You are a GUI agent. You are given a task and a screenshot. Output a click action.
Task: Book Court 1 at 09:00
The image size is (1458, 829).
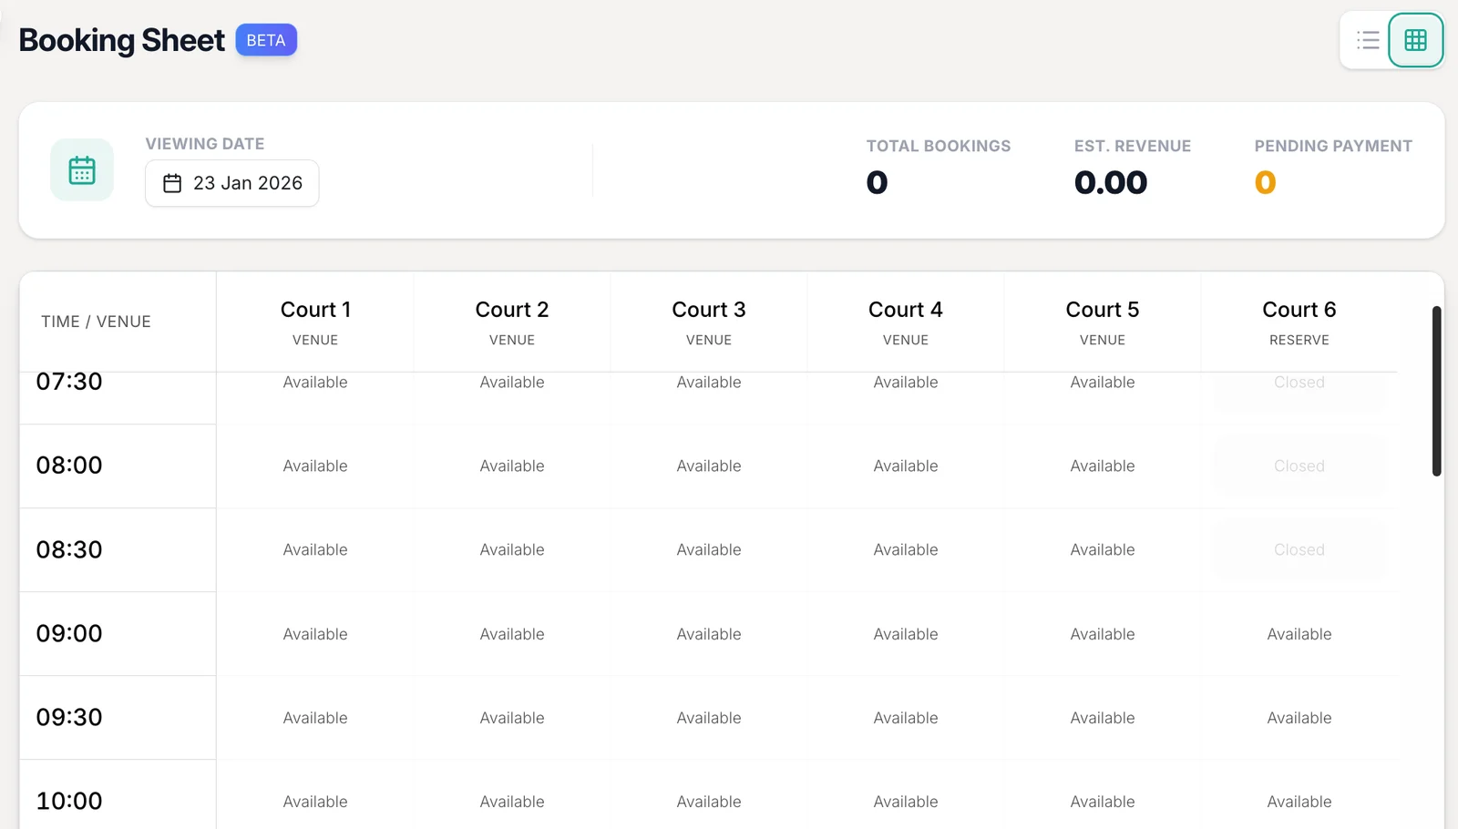315,634
